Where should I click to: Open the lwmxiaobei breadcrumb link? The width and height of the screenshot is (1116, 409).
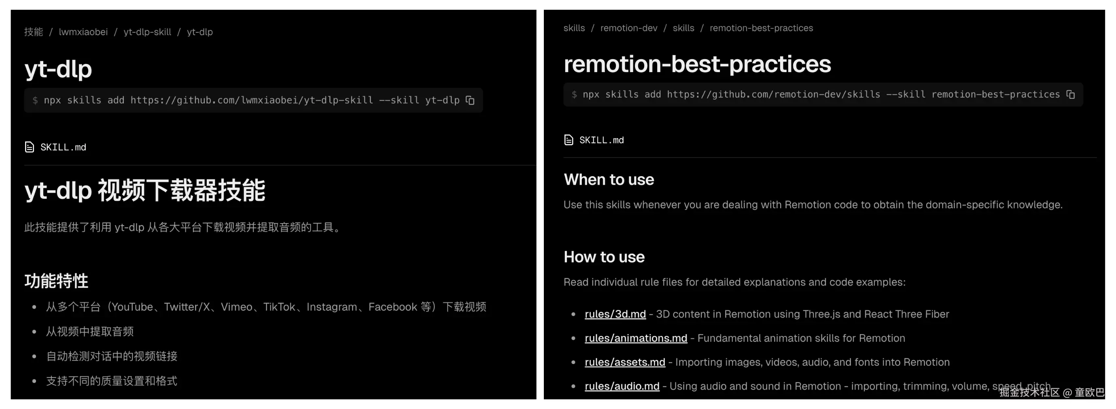tap(83, 32)
